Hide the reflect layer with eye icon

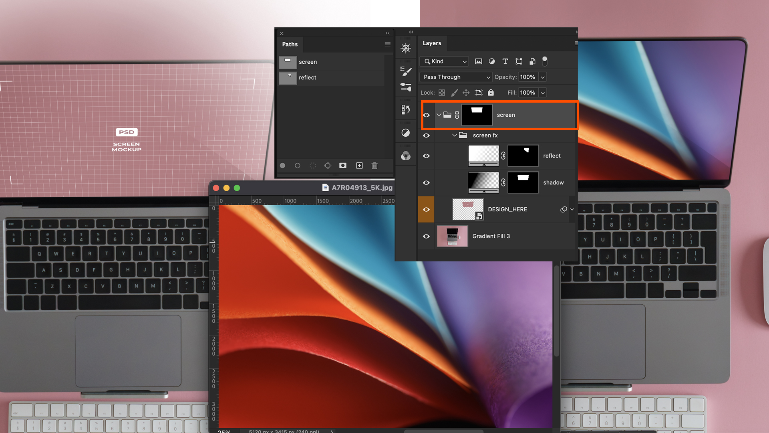click(x=426, y=156)
